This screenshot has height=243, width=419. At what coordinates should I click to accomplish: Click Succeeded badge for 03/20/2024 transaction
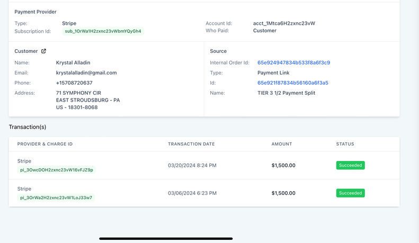[x=350, y=165]
